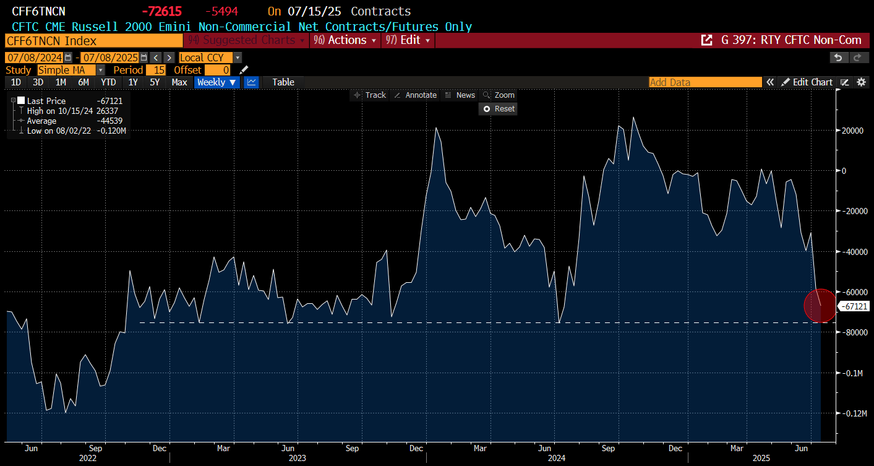Open the 96) Actions menu

coord(346,40)
